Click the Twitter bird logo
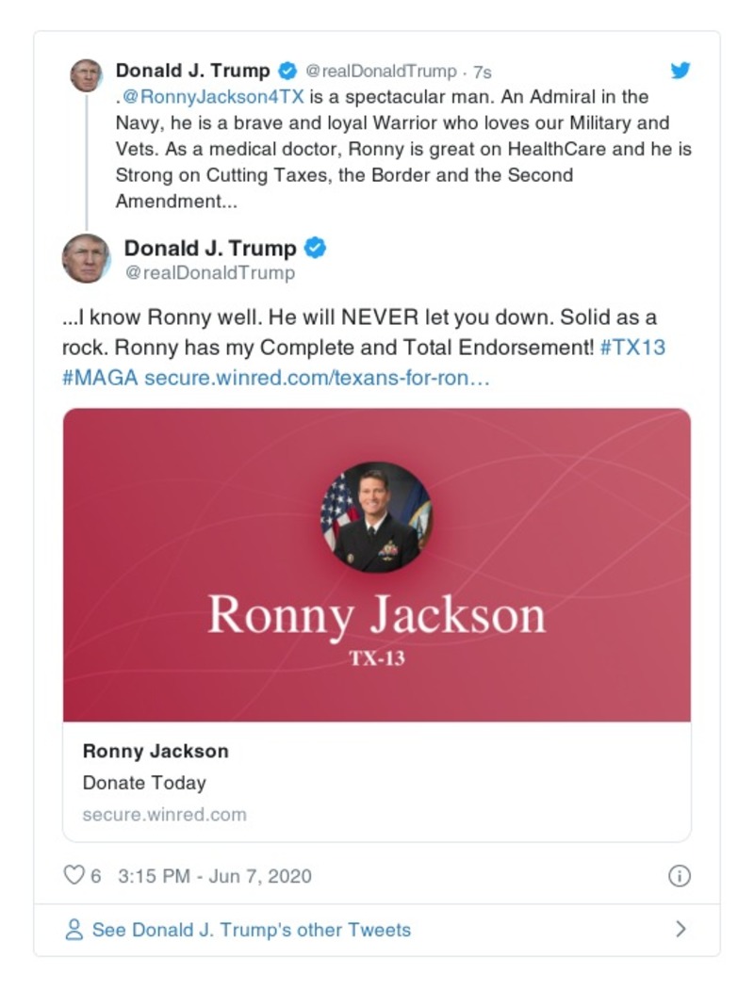This screenshot has height=990, width=754. coord(681,69)
